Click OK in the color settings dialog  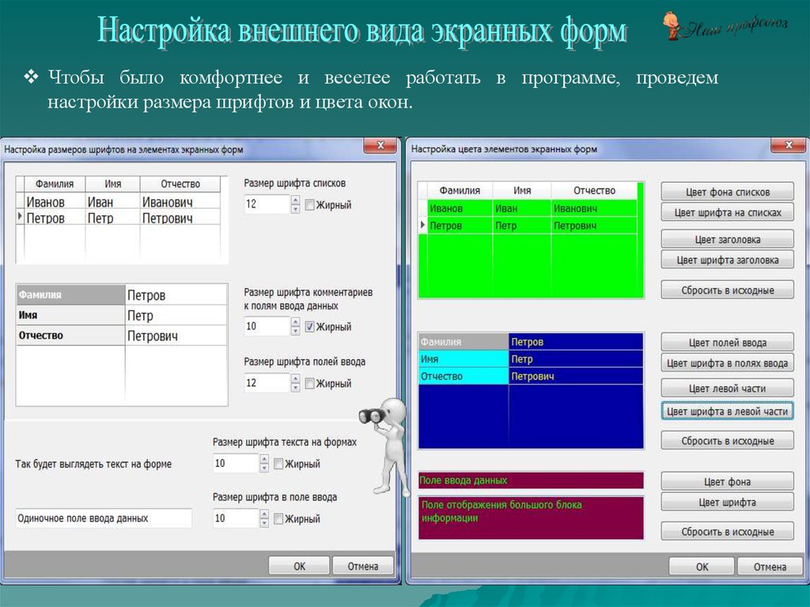coord(702,567)
